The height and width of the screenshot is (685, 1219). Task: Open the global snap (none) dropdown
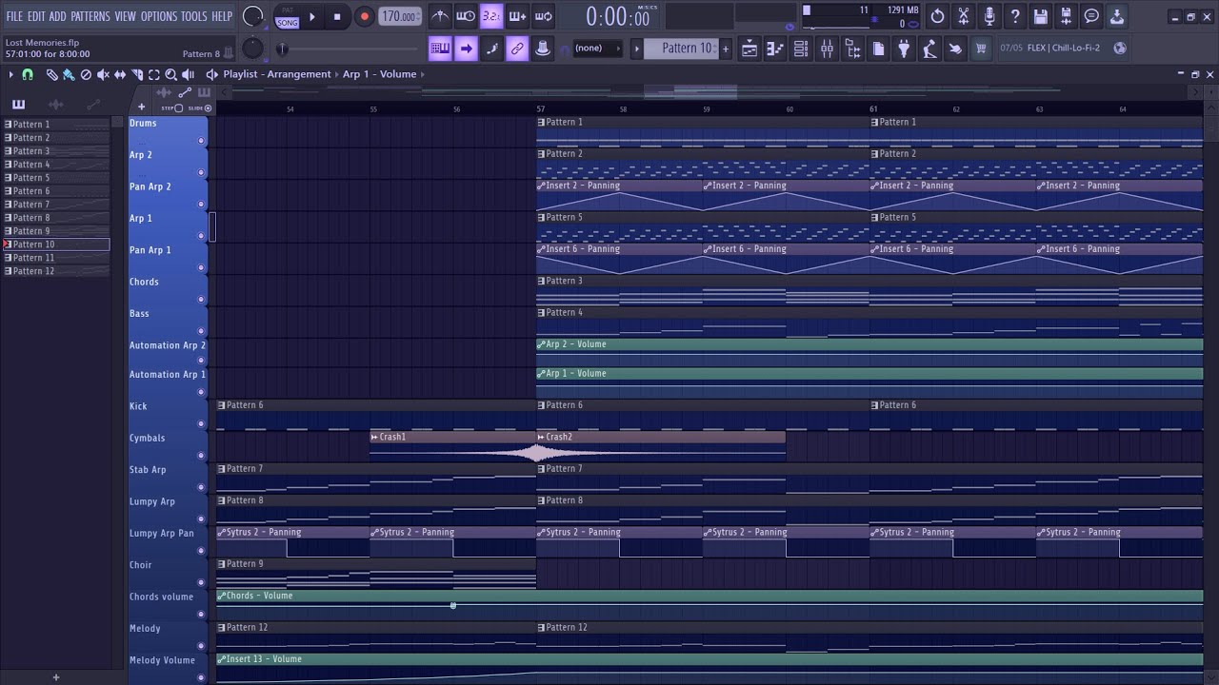point(598,49)
